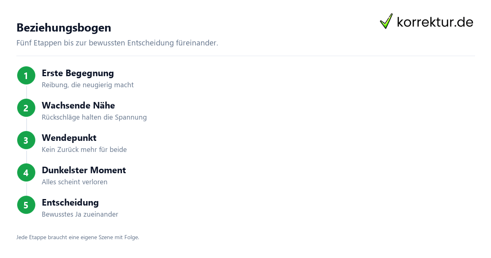Select the Erste Begegnung title
The image size is (491, 258).
[x=78, y=73]
